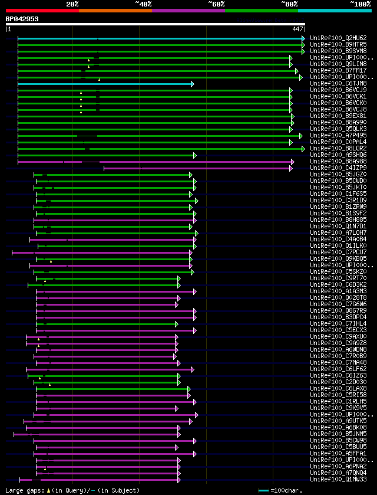
Task: Open hit UniRef100_C6TJM8 label
Action: [338, 84]
